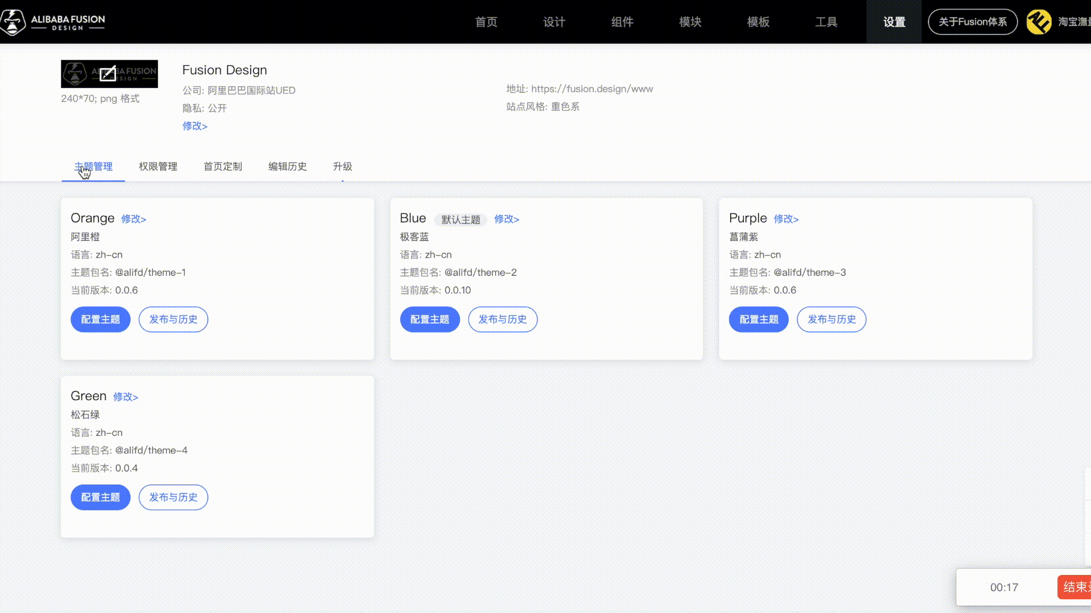Viewport: 1091px width, 613px height.
Task: Click 修改> next to the Purple theme
Action: click(x=786, y=219)
